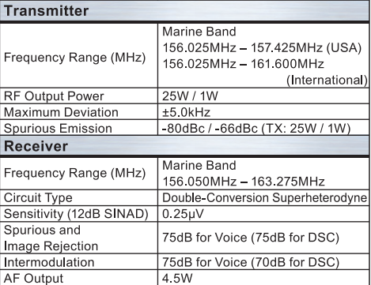Click the Double-Conversion Superheterodyne text
Viewport: 371px width, 285px height.
(264, 197)
